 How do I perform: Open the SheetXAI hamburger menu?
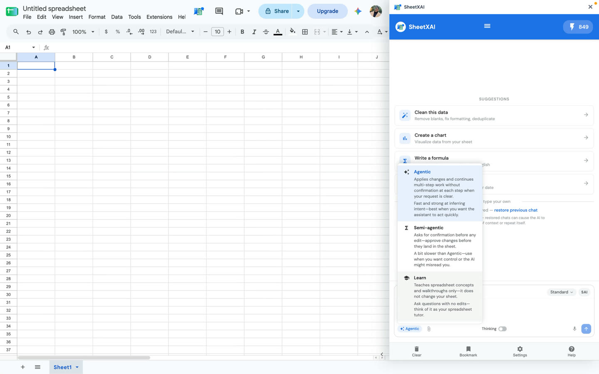(x=487, y=26)
